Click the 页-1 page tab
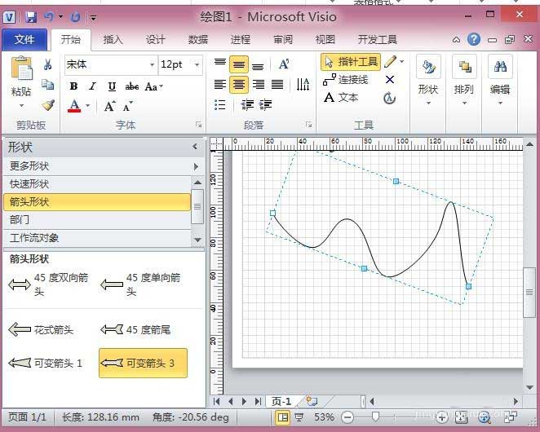 (x=281, y=401)
